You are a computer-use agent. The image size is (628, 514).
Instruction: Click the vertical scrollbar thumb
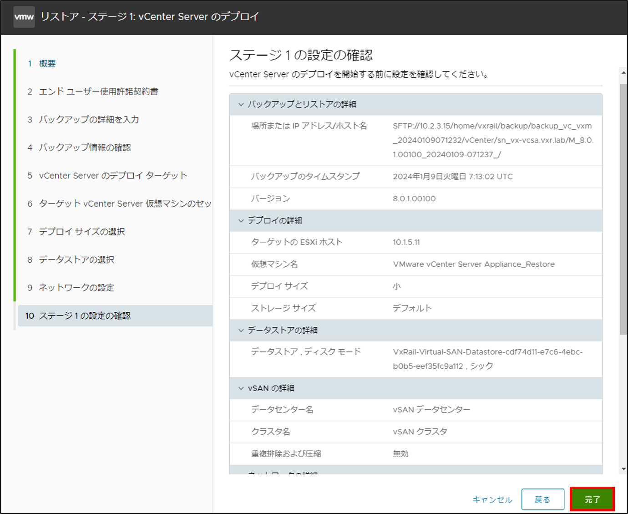coord(623,209)
